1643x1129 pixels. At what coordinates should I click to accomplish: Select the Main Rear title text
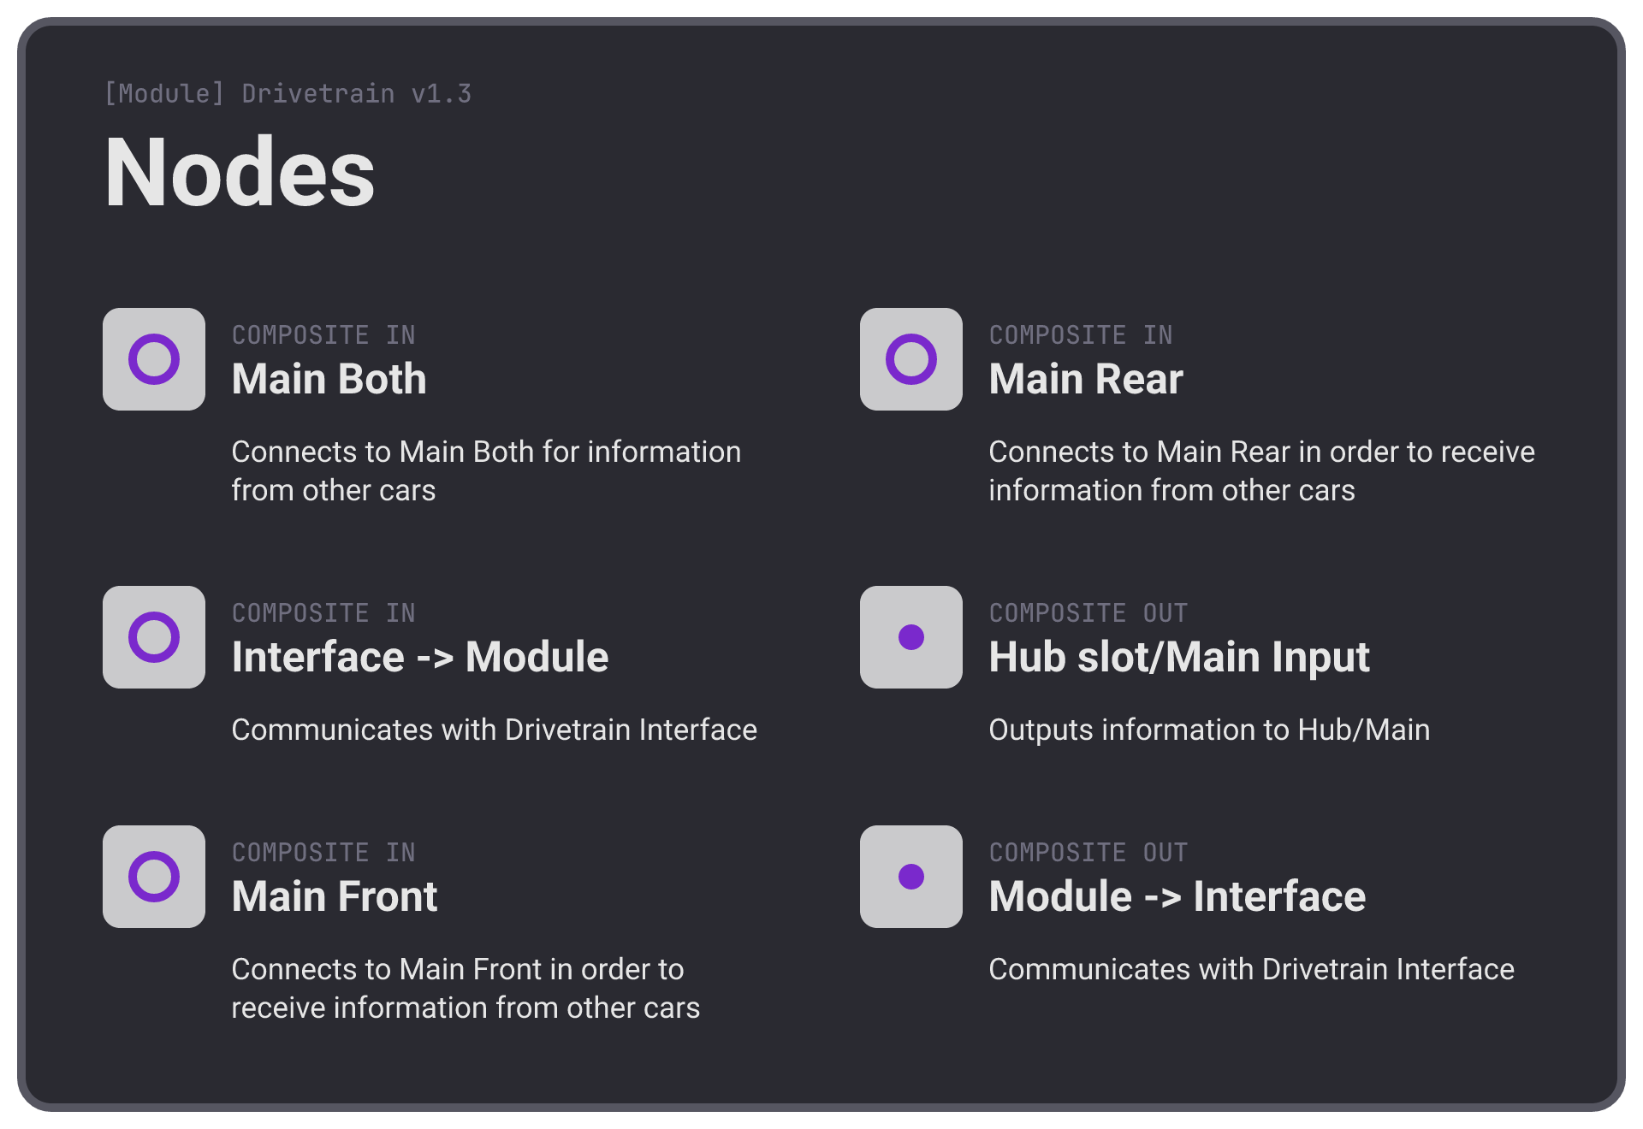click(x=1086, y=379)
